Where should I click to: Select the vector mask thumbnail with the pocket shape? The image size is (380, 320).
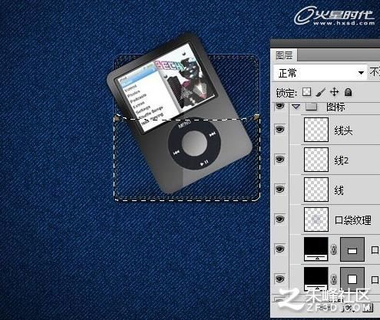pyautogui.click(x=352, y=249)
